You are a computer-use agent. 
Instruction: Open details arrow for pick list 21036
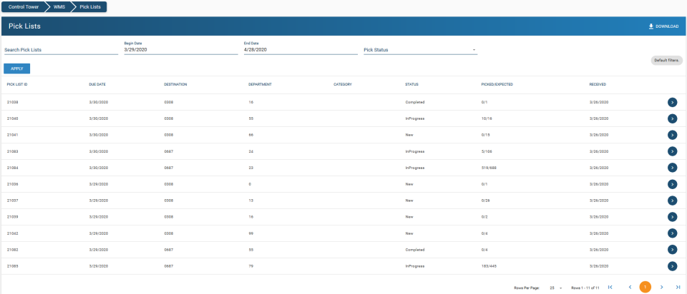(x=672, y=184)
